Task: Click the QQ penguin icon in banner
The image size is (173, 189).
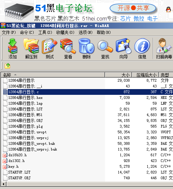Action: pos(168,9)
